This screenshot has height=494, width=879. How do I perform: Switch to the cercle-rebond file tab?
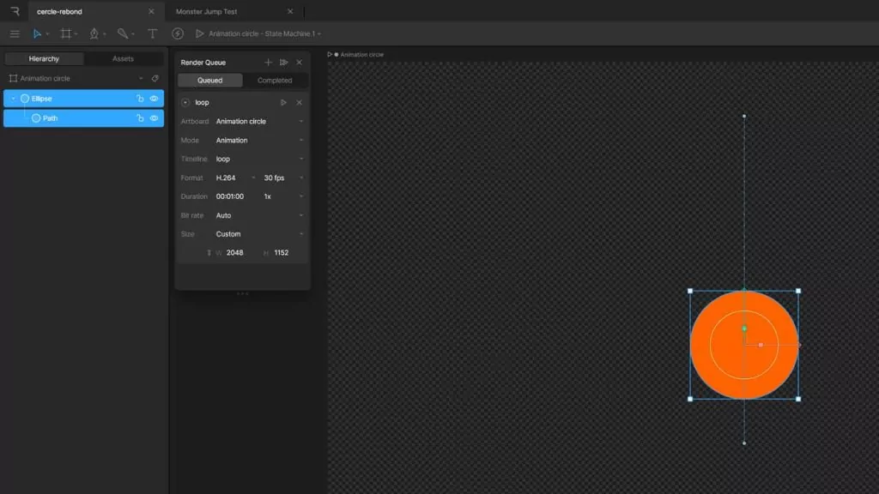[59, 11]
